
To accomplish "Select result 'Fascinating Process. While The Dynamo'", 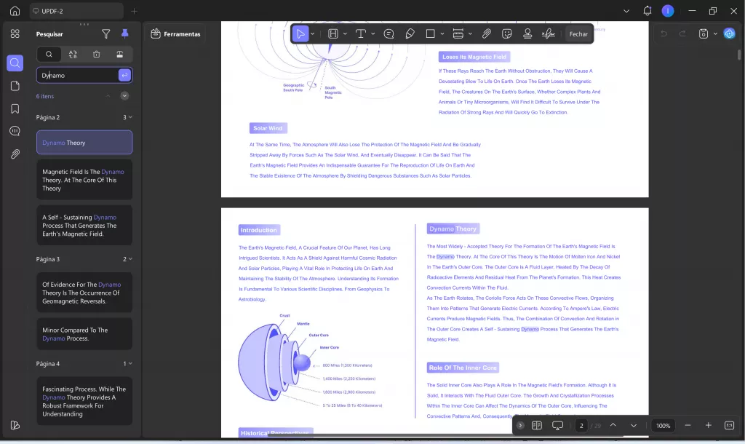I will coord(84,401).
